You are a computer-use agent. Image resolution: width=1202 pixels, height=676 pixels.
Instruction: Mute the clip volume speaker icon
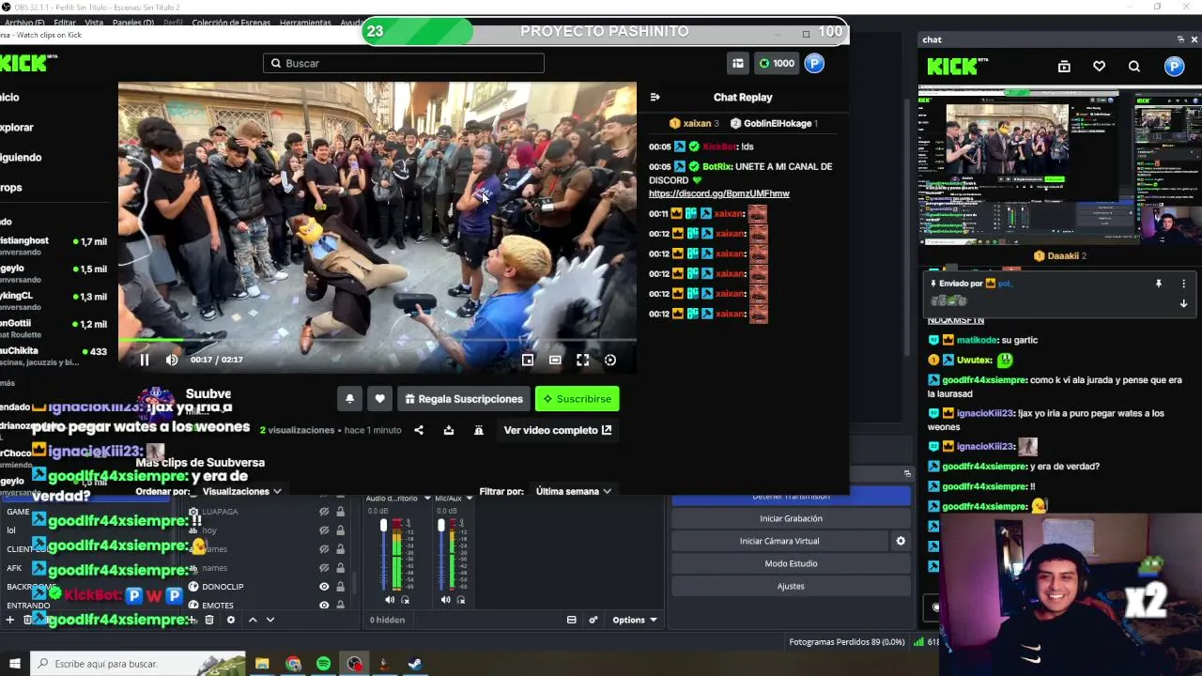[x=172, y=360]
